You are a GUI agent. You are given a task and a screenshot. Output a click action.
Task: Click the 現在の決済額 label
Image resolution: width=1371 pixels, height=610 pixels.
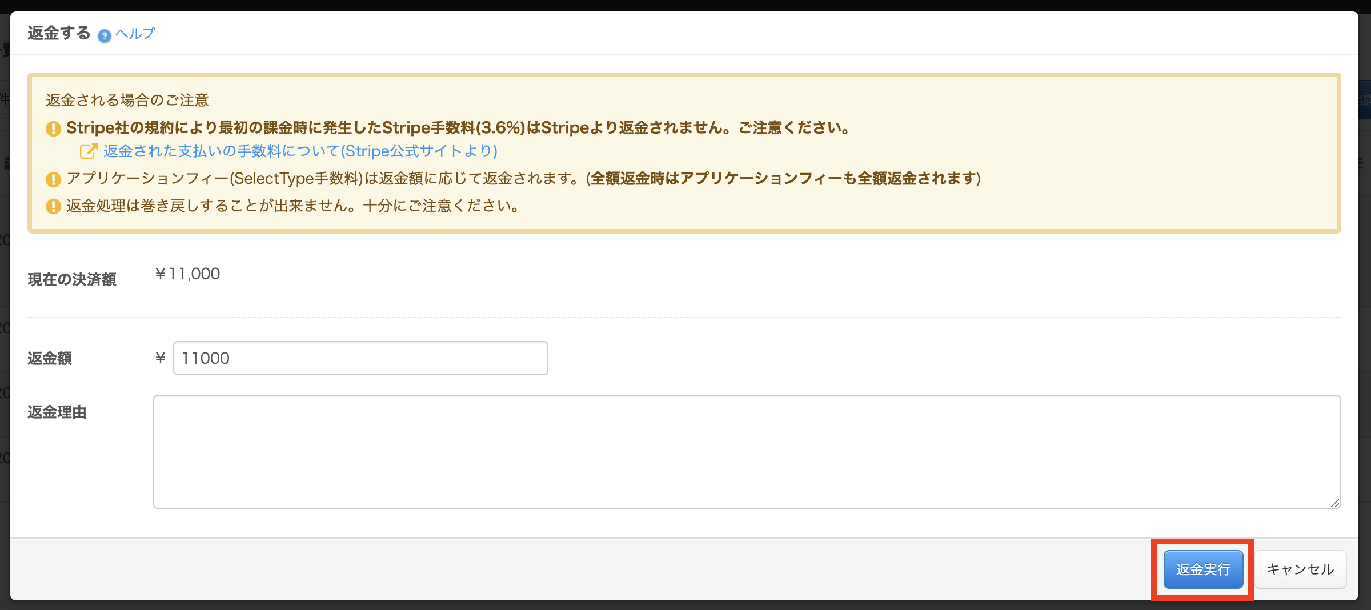tap(72, 279)
